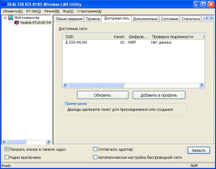
Task: Sort by Канал column header
Action: click(x=115, y=37)
